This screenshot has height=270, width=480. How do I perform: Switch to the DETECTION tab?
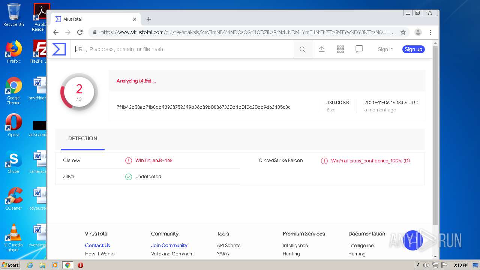82,138
